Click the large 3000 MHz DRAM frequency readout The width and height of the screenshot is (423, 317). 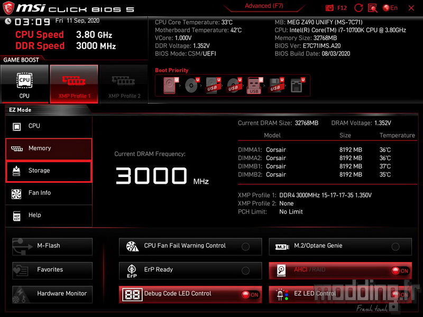pyautogui.click(x=162, y=176)
